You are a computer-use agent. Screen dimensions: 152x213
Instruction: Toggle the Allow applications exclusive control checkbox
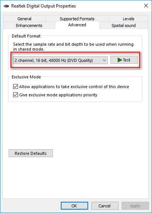click(15, 87)
